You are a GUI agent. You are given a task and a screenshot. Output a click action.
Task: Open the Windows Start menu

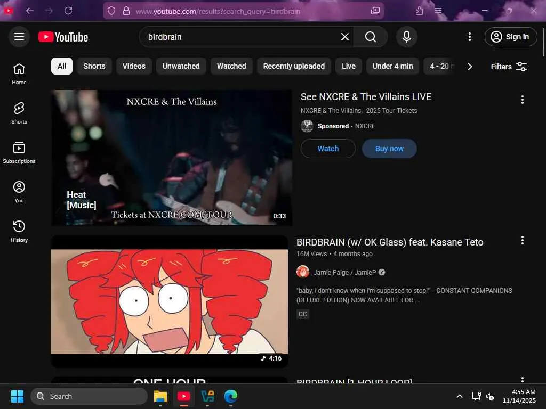coord(17,396)
